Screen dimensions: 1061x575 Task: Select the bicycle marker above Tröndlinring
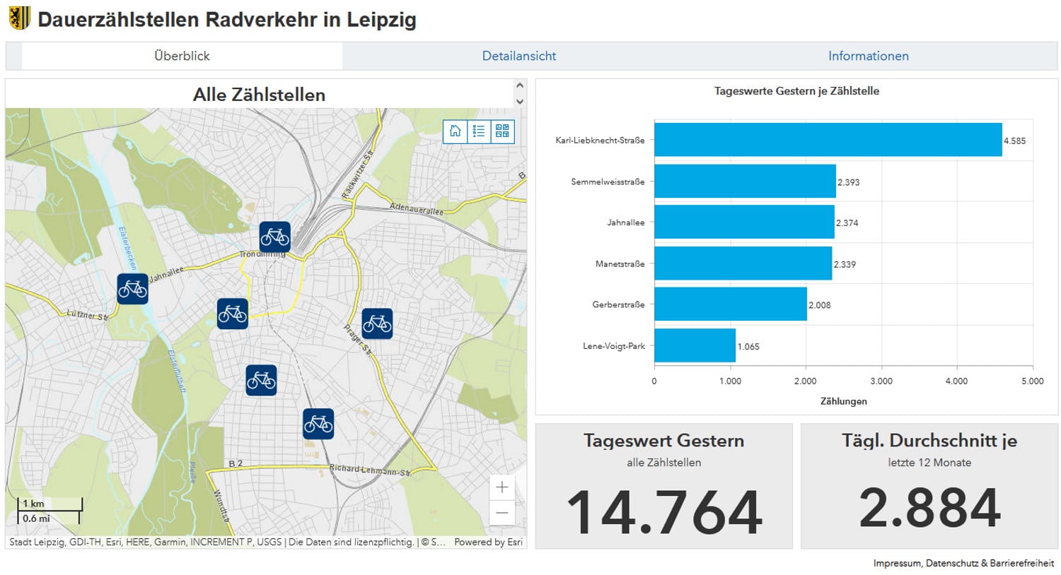274,237
